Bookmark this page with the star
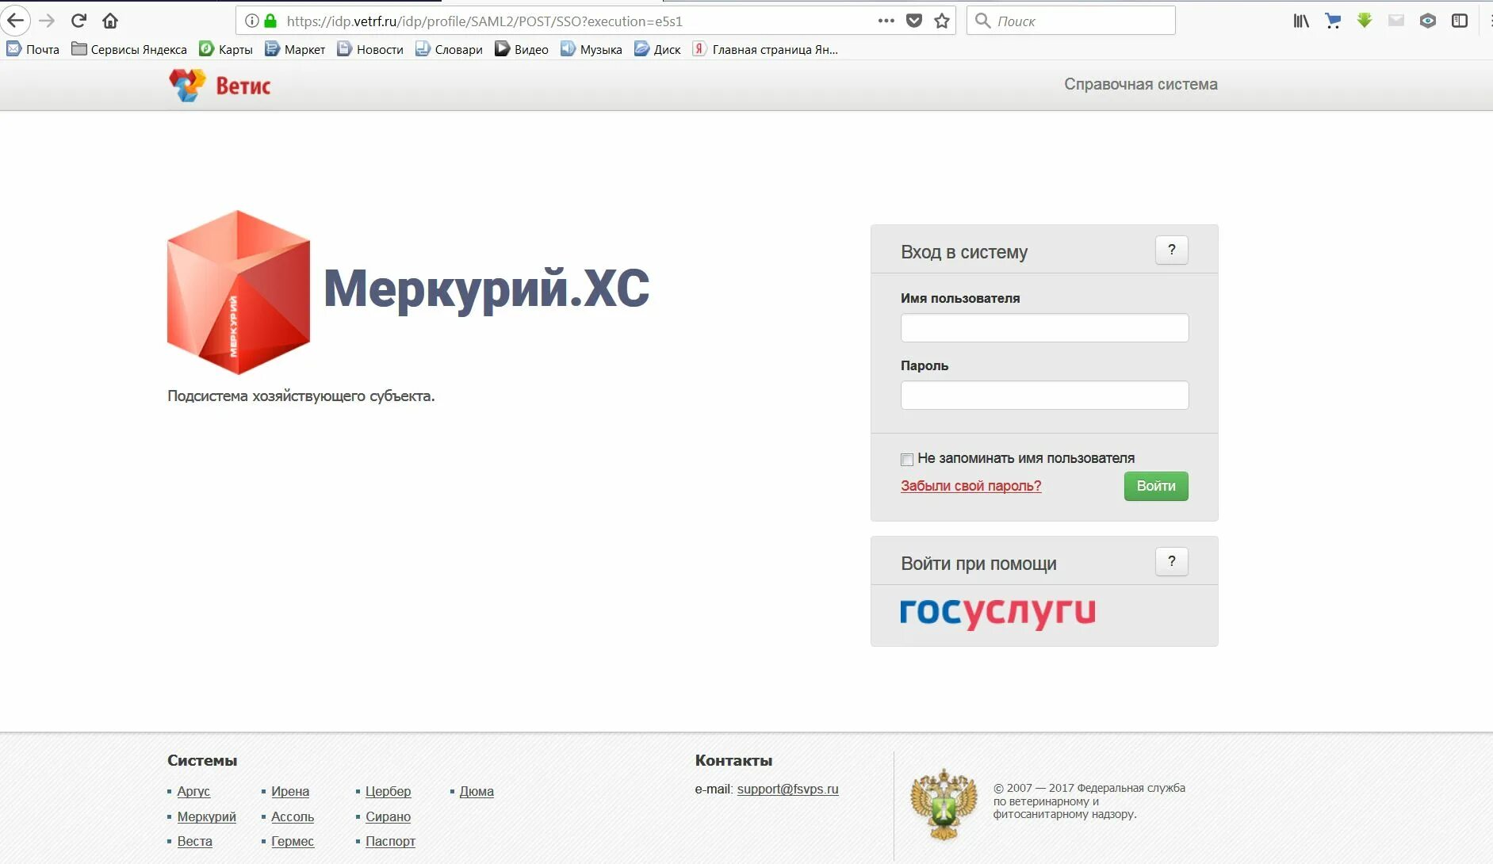The image size is (1493, 864). [x=942, y=21]
